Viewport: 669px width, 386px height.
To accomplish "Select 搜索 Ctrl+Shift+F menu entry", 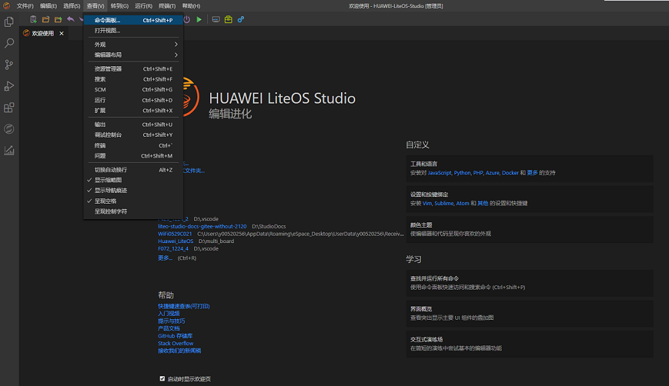I will coord(133,79).
